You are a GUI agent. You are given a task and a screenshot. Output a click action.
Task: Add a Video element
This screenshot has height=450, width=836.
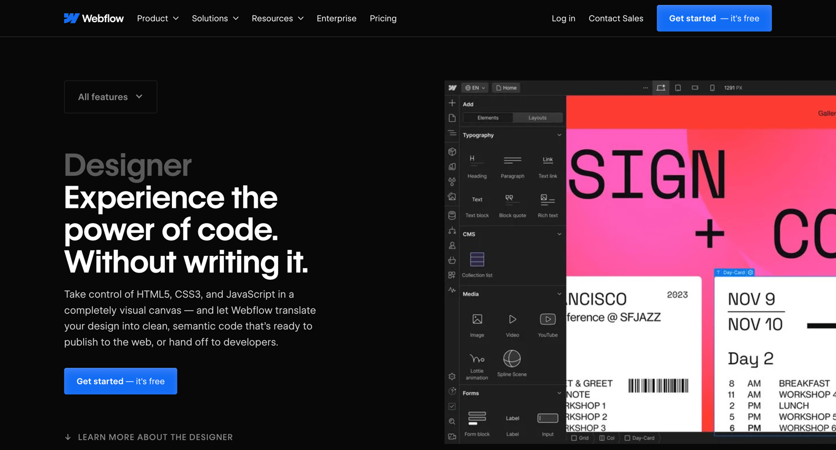pos(512,325)
